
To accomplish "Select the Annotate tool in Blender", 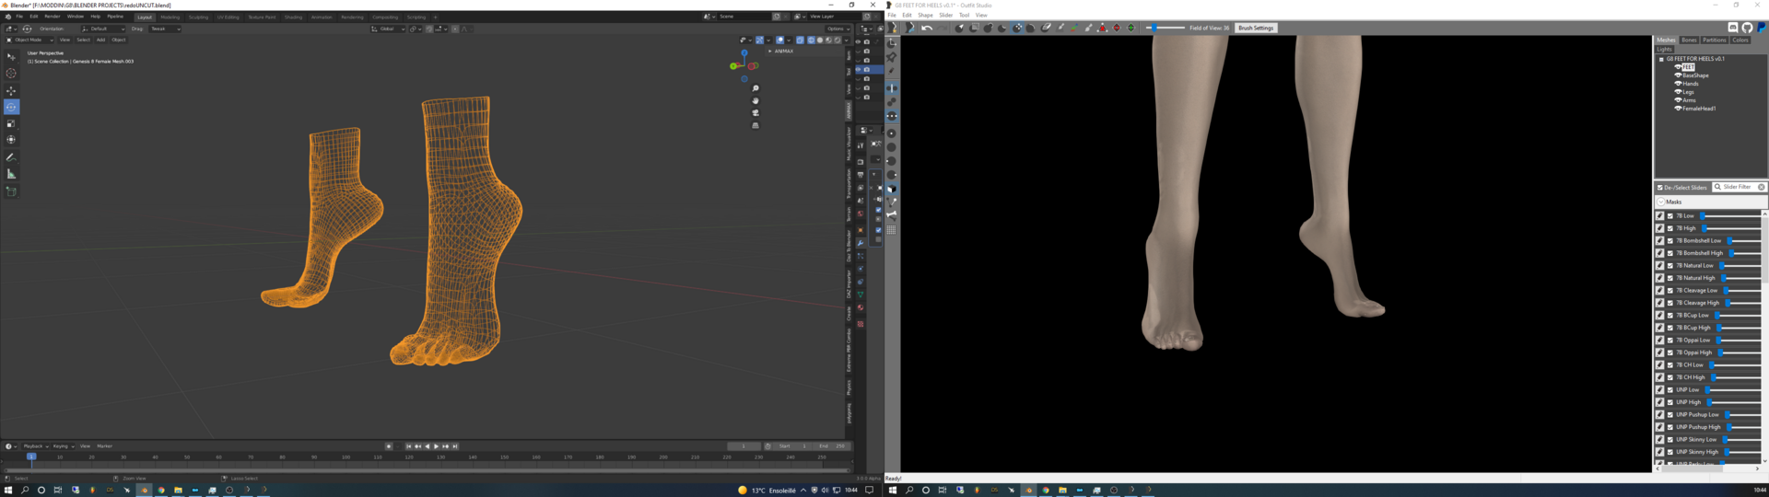I will click(x=11, y=157).
